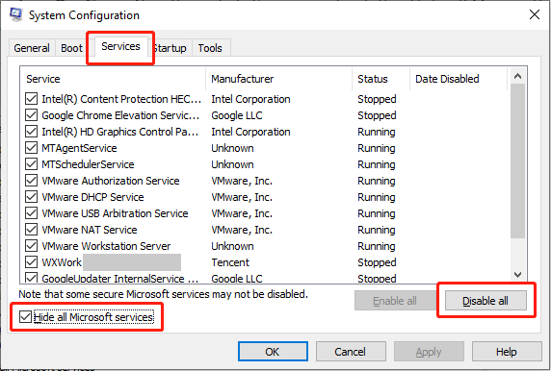Viewport: 551px width, 371px height.
Task: Click the Date Disabled column header
Action: 459,79
